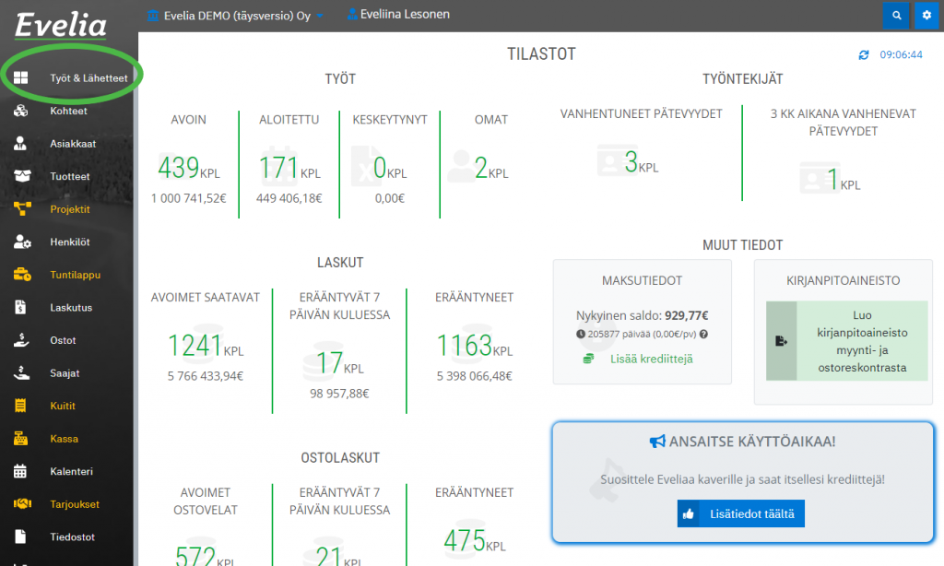Click export icon in Kirjanpitoaineisto card
Screen dimensions: 944x566
pos(781,341)
